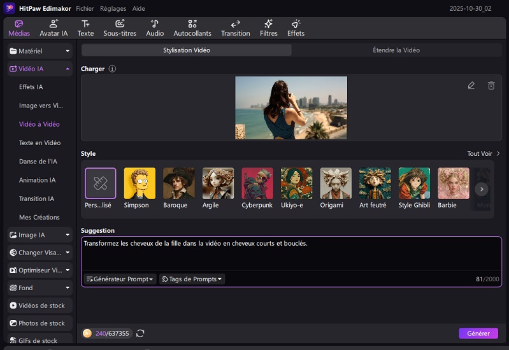Open the Générateur Prompt dropdown
Screen dimensions: 509x350
tap(120, 279)
